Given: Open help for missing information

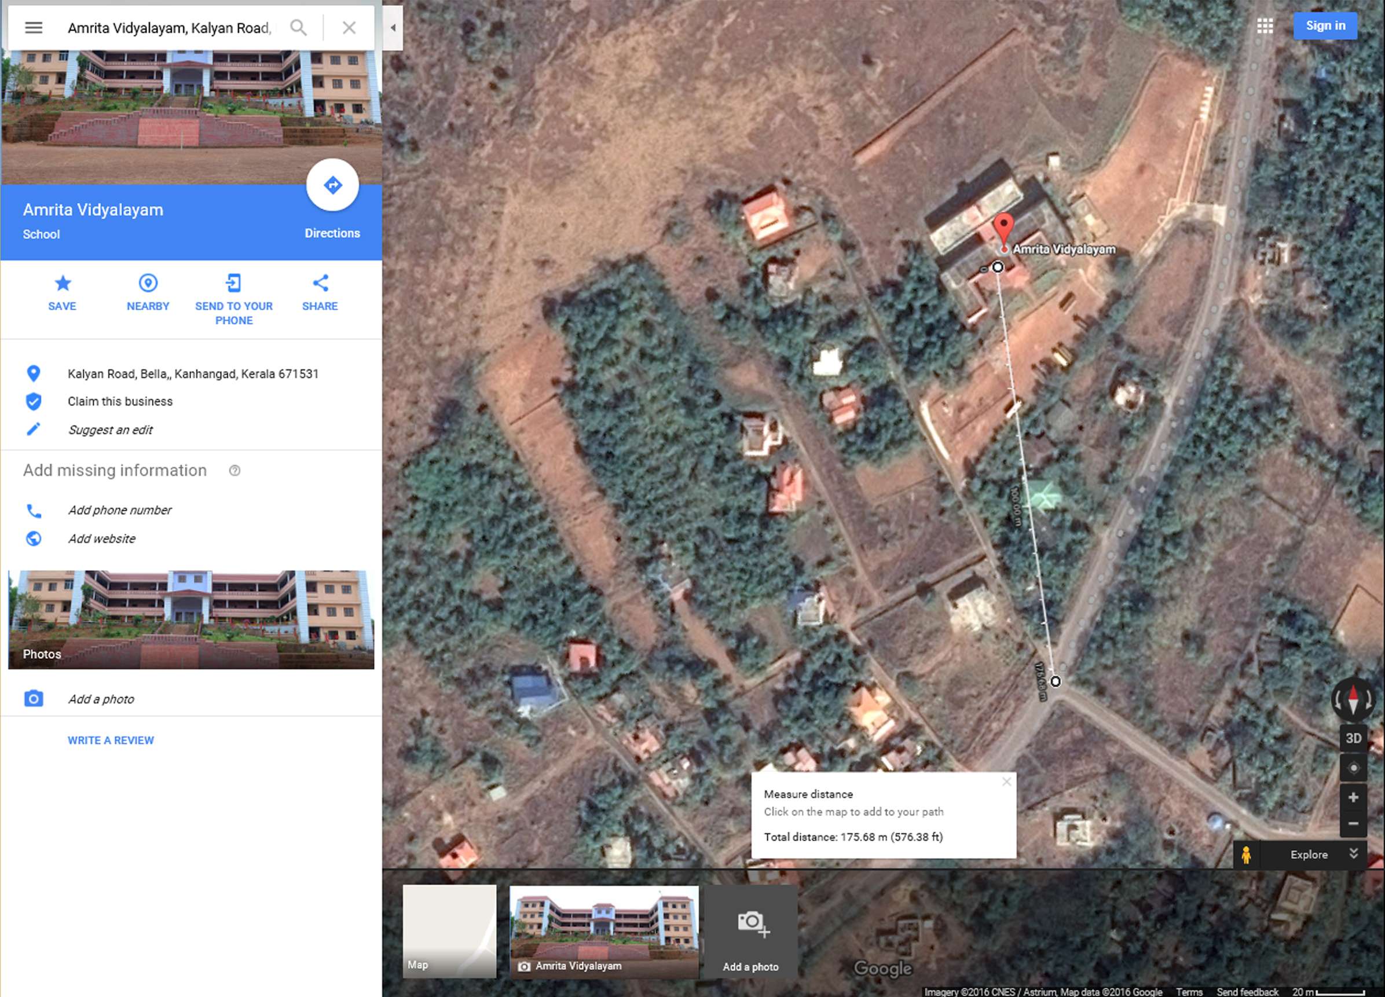Looking at the screenshot, I should pos(235,470).
